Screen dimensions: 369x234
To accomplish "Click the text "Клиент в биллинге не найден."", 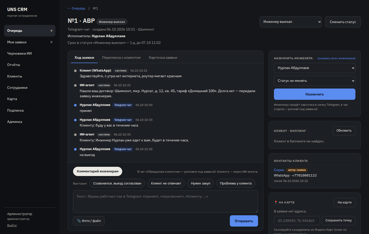I will point(299,141).
